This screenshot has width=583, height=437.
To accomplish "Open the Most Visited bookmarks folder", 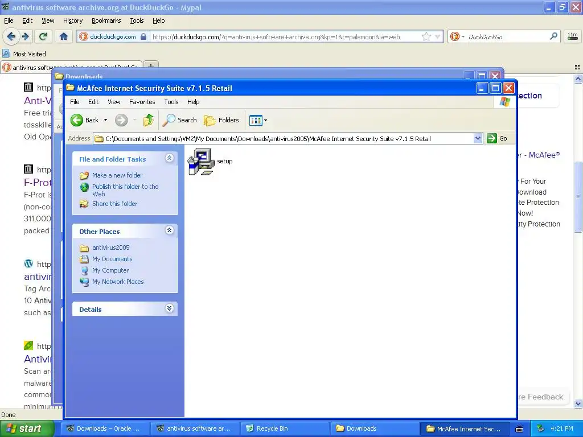I will (24, 54).
